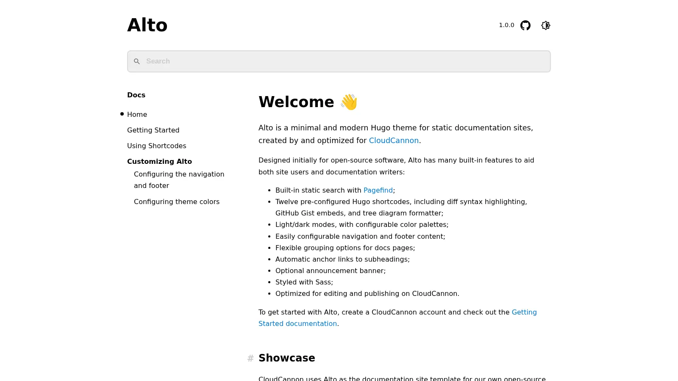The height and width of the screenshot is (381, 678).
Task: Open the Getting Started documentation link
Action: coord(397,318)
